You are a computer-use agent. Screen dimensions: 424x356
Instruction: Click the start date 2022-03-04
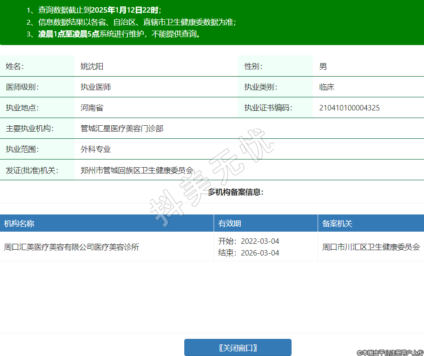260,241
